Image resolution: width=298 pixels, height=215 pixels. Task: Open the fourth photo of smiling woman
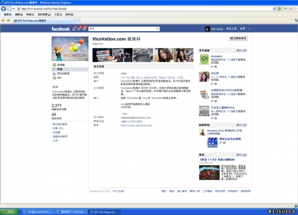tap(163, 55)
